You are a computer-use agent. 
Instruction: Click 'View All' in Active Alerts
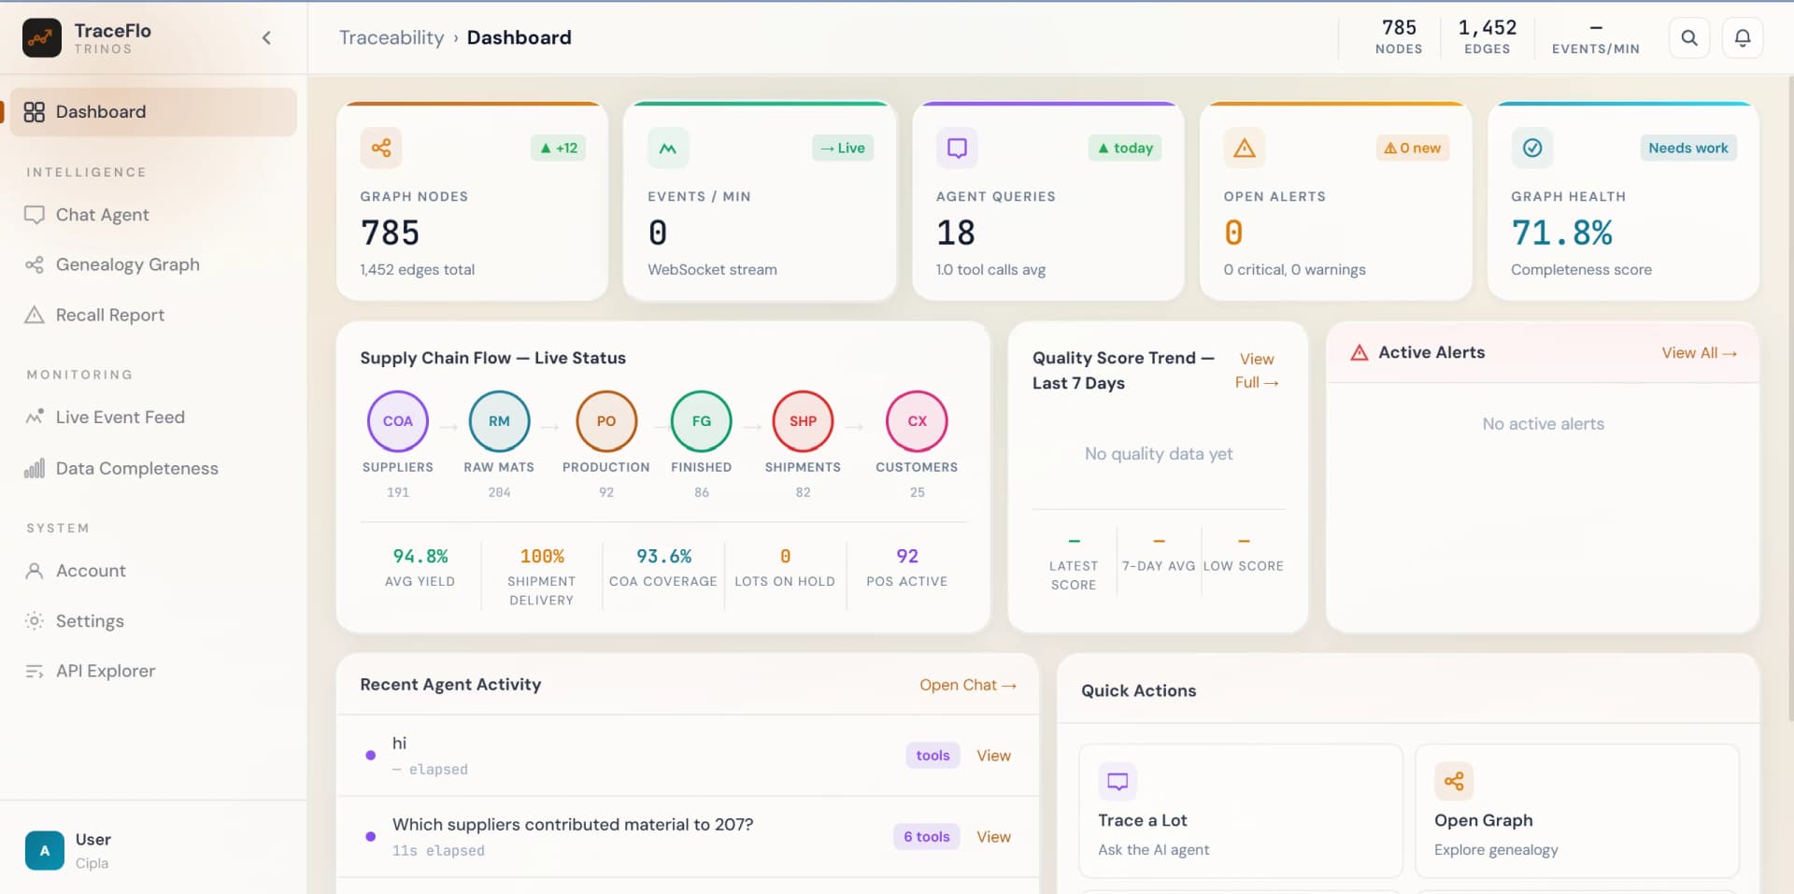1699,352
